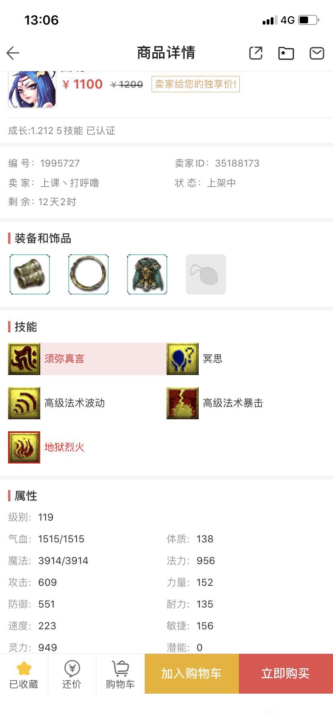Select the 高级法术暴击 skill icon
This screenshot has width=333, height=721.
point(183,403)
